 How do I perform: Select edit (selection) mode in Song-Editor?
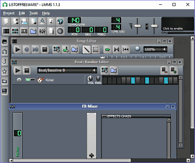[96, 49]
